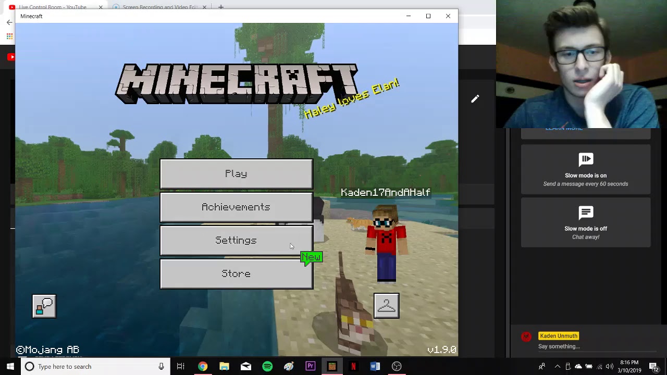Open the paint palette app in taskbar
This screenshot has height=375, width=667.
289,367
